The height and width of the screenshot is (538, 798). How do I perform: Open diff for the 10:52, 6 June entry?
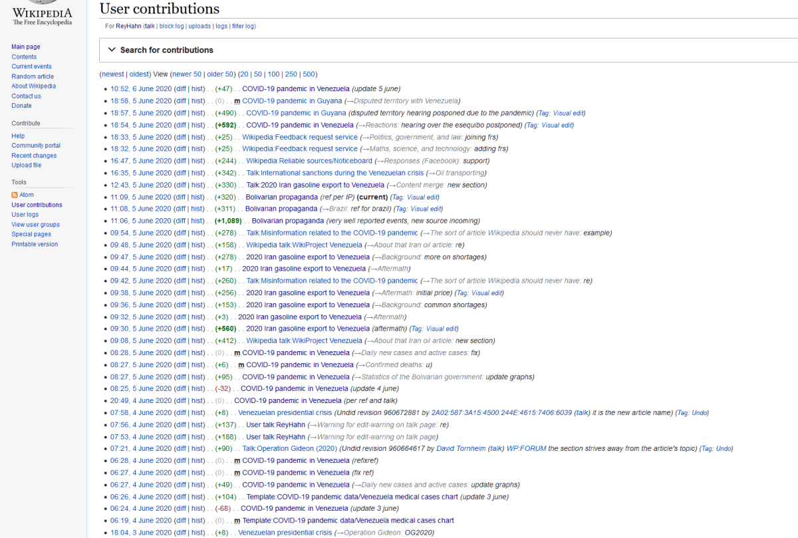tap(180, 88)
